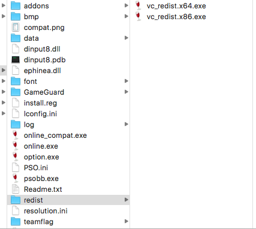
Task: Open the GameGuard folder disclosure arrow
Action: pyautogui.click(x=127, y=92)
